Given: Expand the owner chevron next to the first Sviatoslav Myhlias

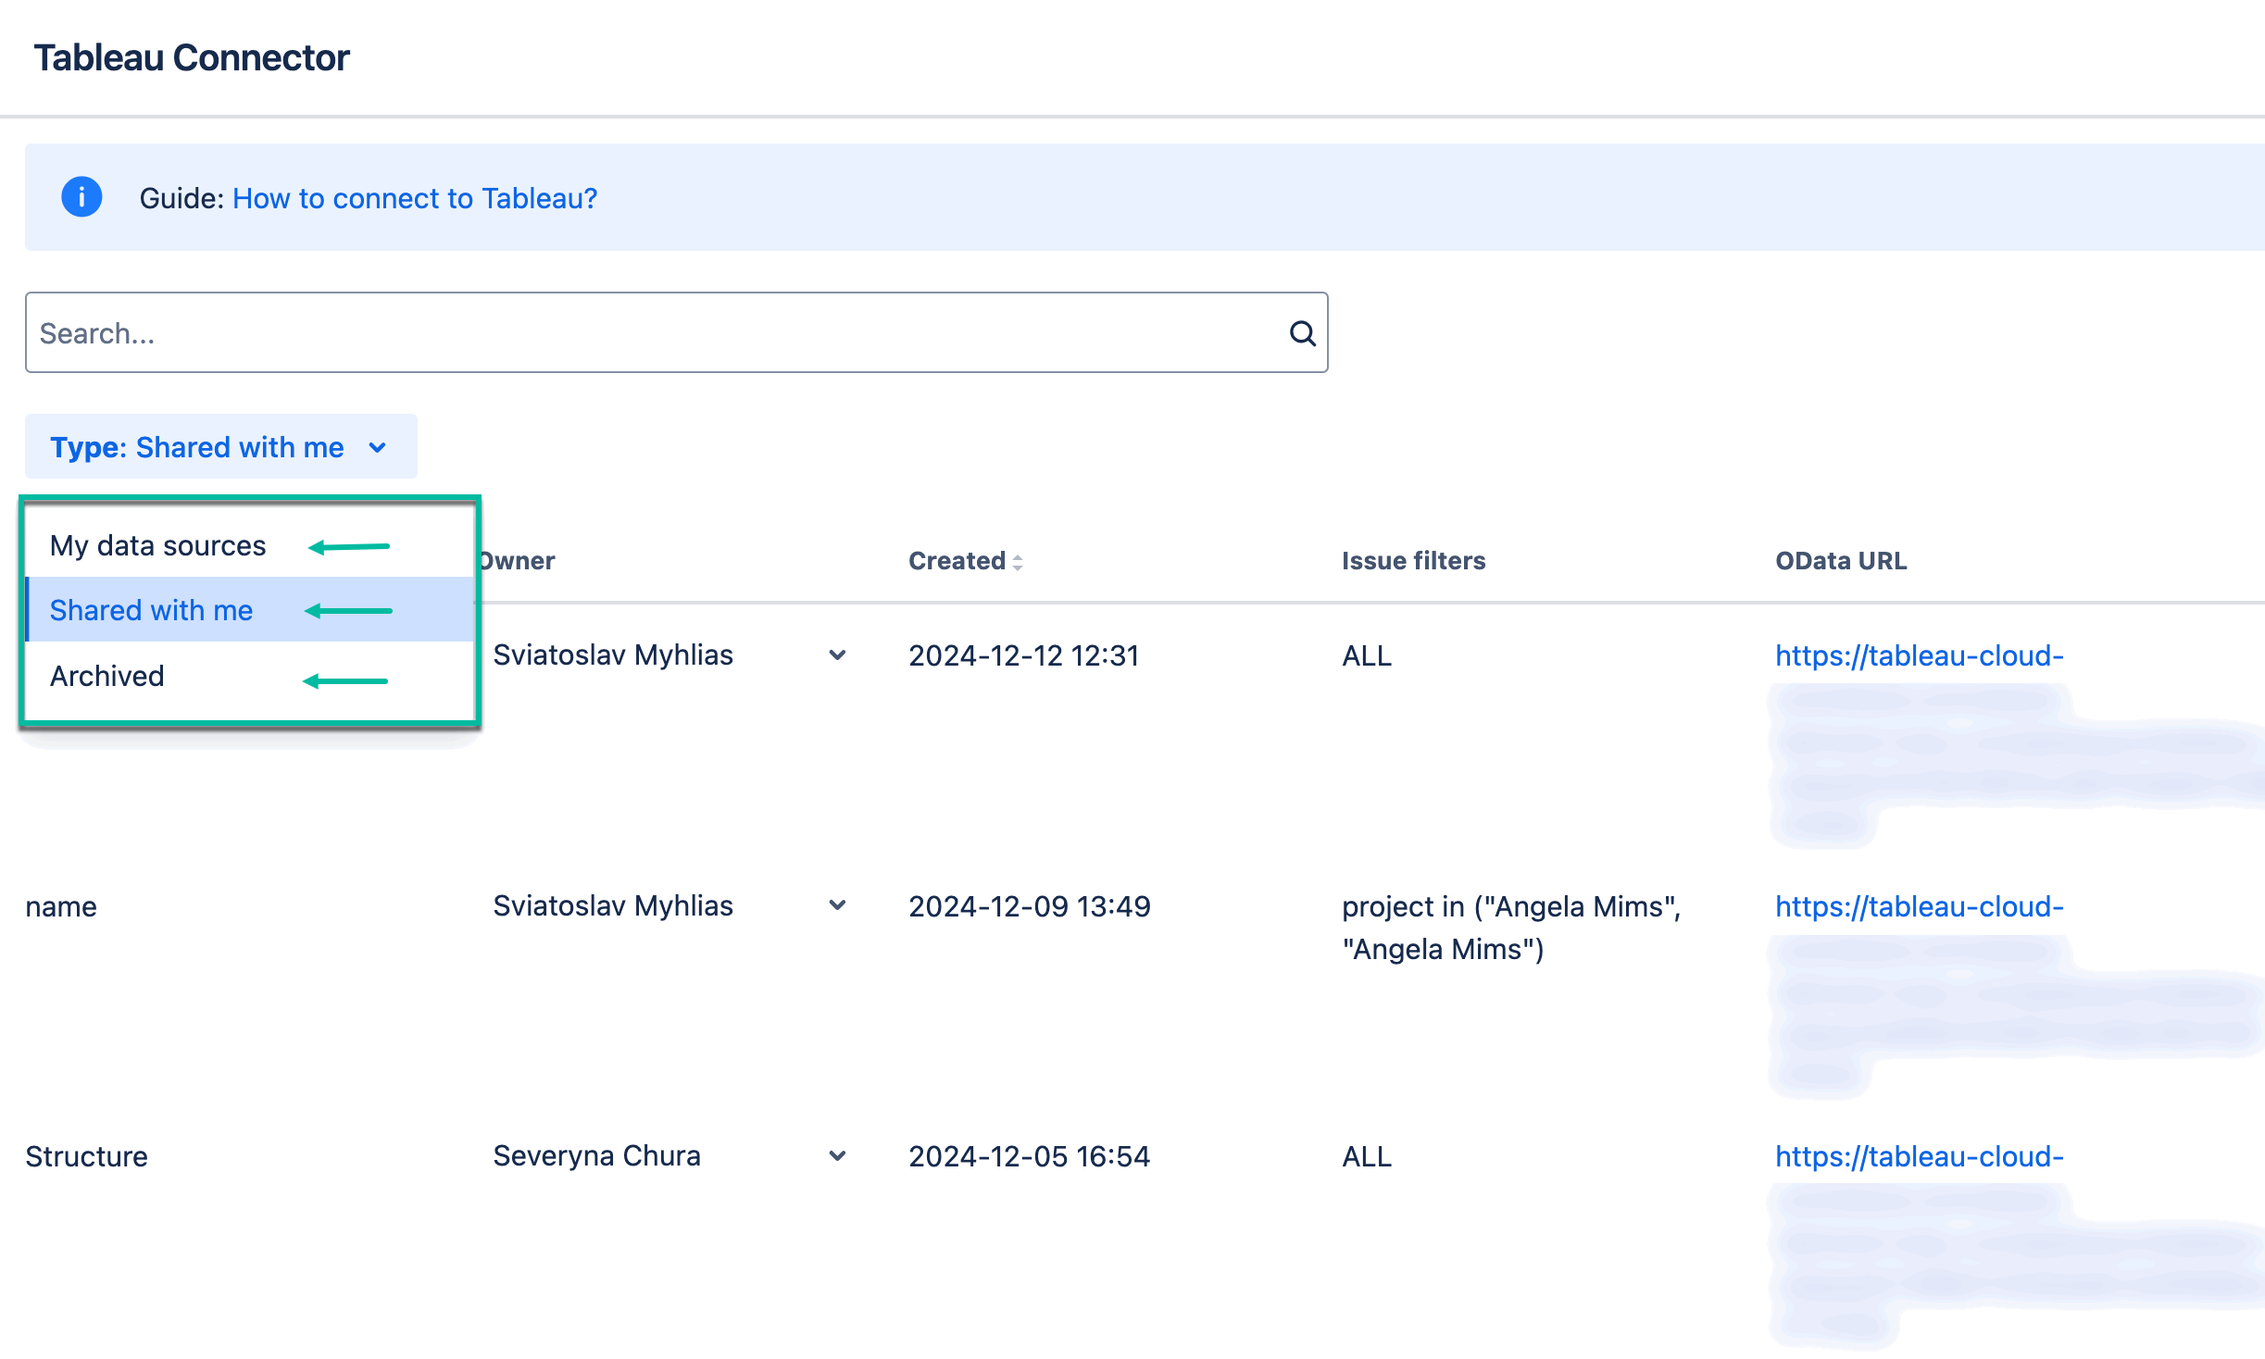Looking at the screenshot, I should click(x=837, y=655).
